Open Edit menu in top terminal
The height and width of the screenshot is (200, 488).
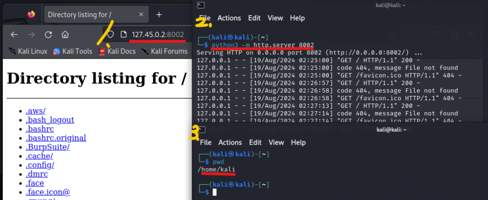click(254, 18)
